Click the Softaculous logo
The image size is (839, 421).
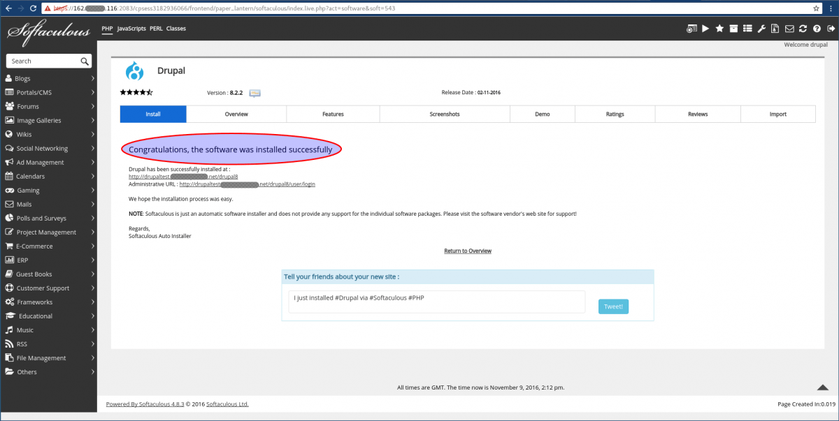(x=48, y=31)
